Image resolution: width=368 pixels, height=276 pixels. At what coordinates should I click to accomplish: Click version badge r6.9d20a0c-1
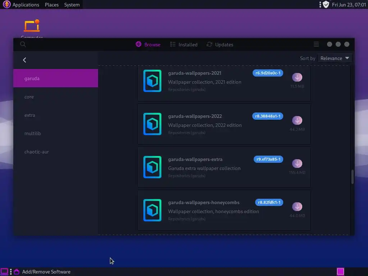coord(268,73)
